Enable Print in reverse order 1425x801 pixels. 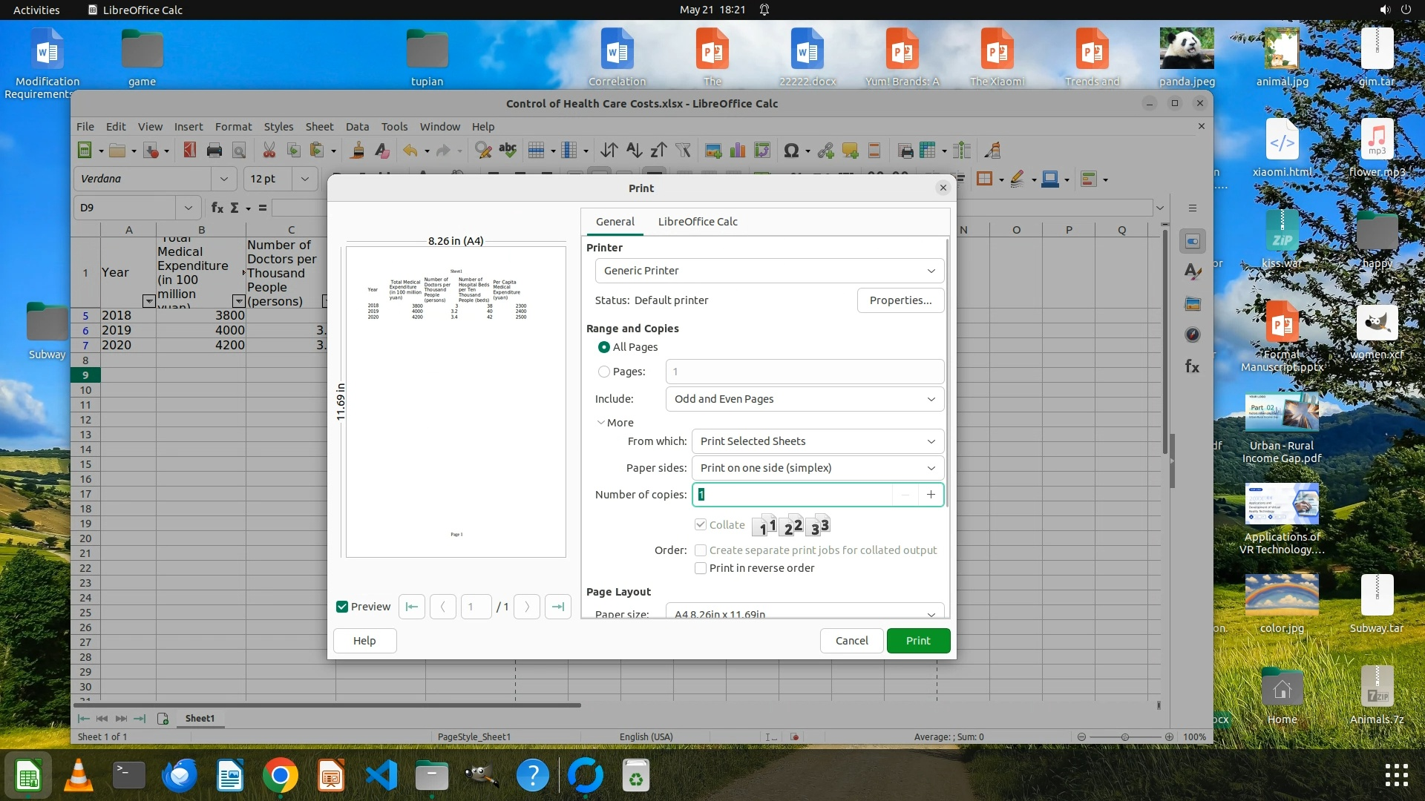point(701,568)
